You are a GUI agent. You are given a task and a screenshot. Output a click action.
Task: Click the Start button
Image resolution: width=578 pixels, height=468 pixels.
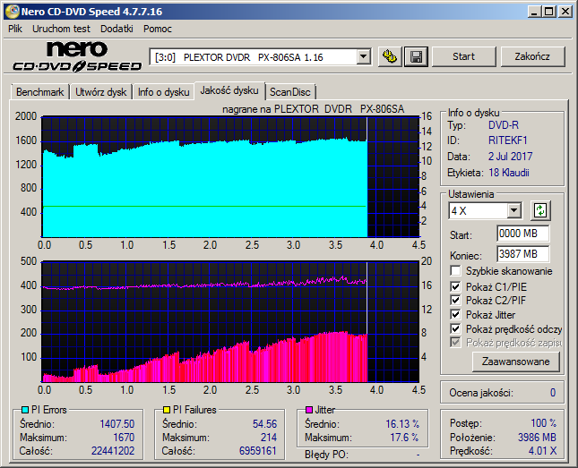pos(463,56)
